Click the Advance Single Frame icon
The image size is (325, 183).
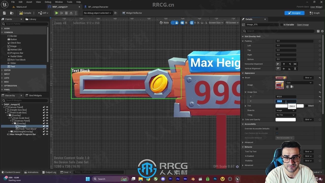pos(61,13)
